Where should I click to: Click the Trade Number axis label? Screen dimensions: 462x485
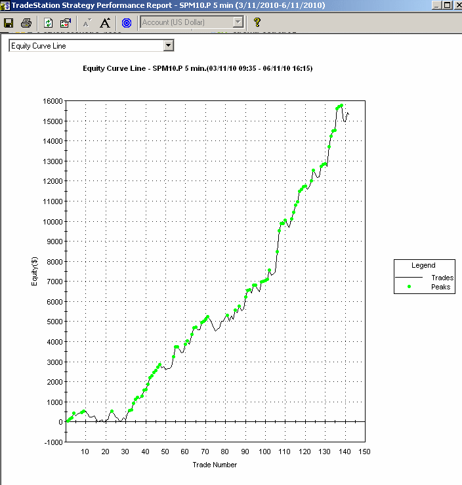[215, 465]
